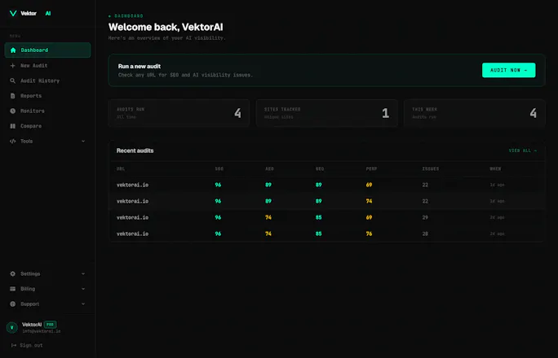Image resolution: width=558 pixels, height=358 pixels.
Task: Click the Sign out arrow icon
Action: point(14,345)
